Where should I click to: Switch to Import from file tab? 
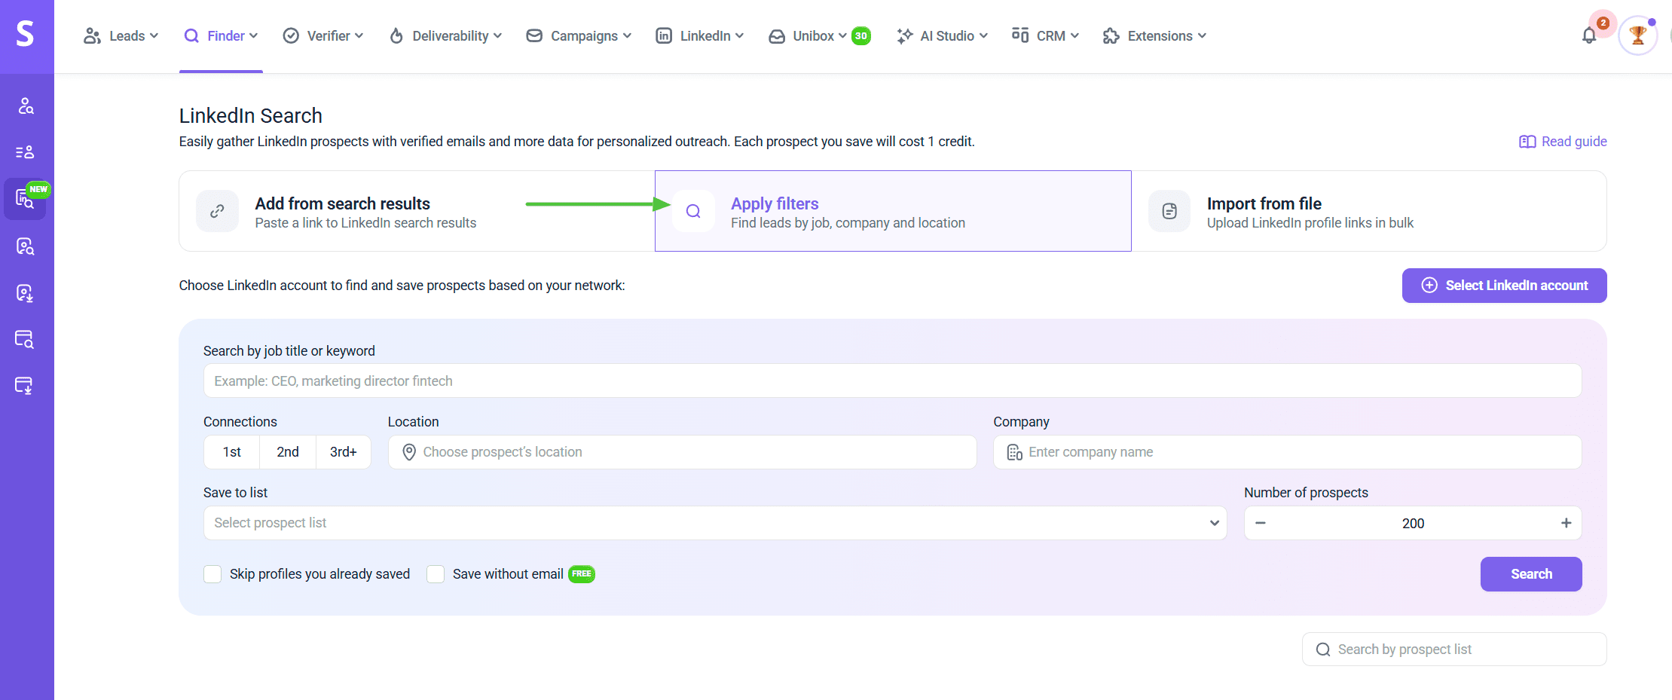pyautogui.click(x=1368, y=211)
